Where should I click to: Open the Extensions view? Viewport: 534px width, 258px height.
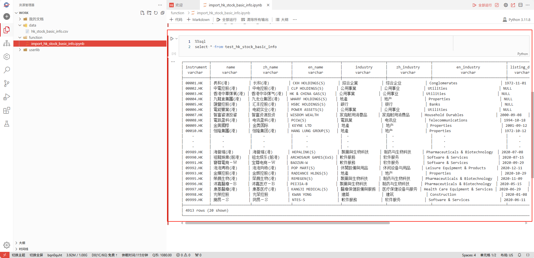7,110
